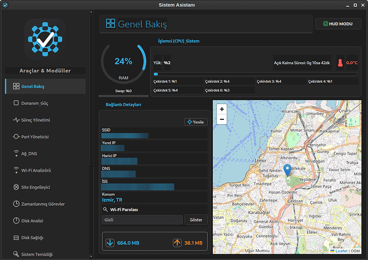This screenshot has height=260, width=368.
Task: Open the Disk Analizi icon
Action: click(16, 221)
